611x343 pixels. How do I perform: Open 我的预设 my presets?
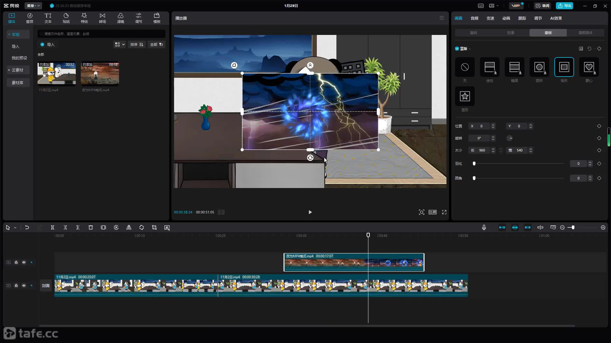tap(19, 58)
